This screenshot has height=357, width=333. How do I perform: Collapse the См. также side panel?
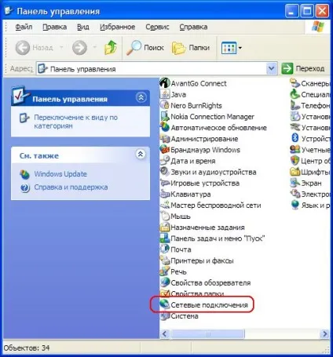click(x=141, y=154)
